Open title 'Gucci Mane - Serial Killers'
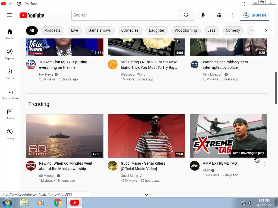This screenshot has width=278, height=208. point(143,166)
